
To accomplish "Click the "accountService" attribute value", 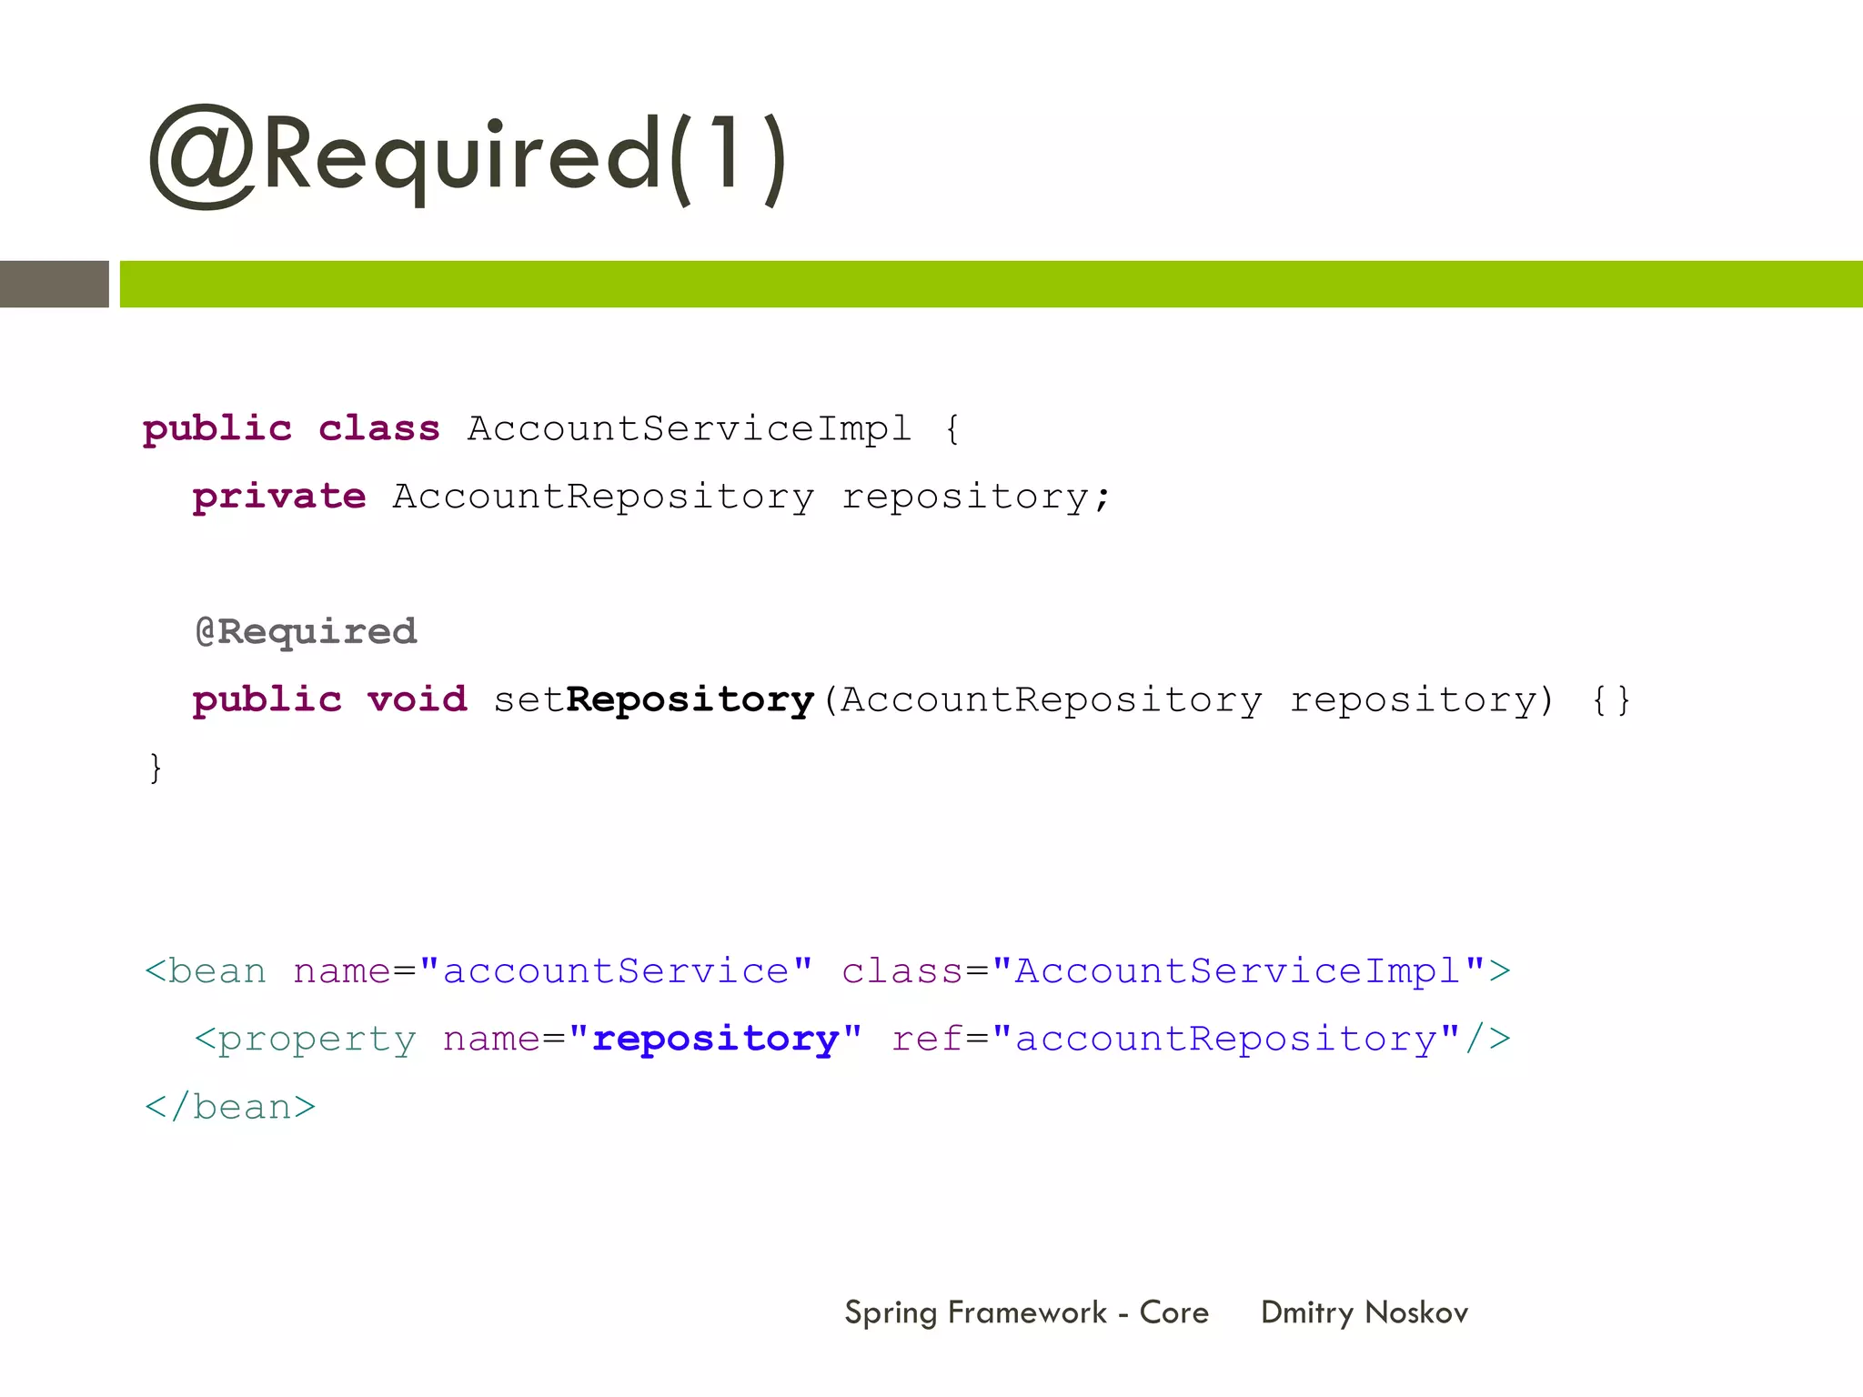I will tap(616, 971).
